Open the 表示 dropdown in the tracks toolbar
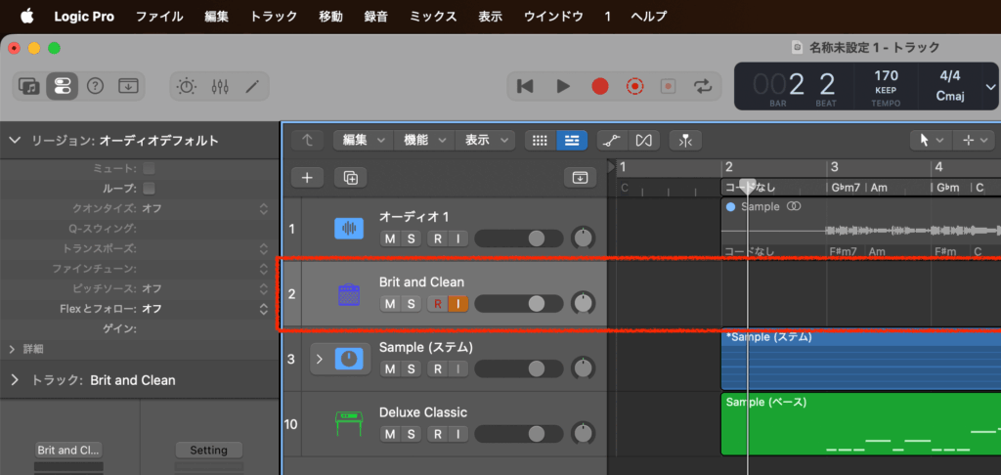Viewport: 1001px width, 475px height. coord(485,141)
